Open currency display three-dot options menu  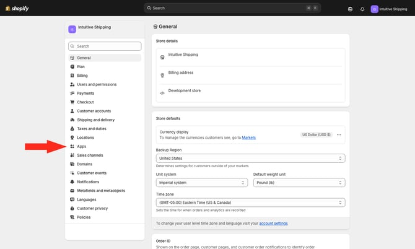(339, 134)
